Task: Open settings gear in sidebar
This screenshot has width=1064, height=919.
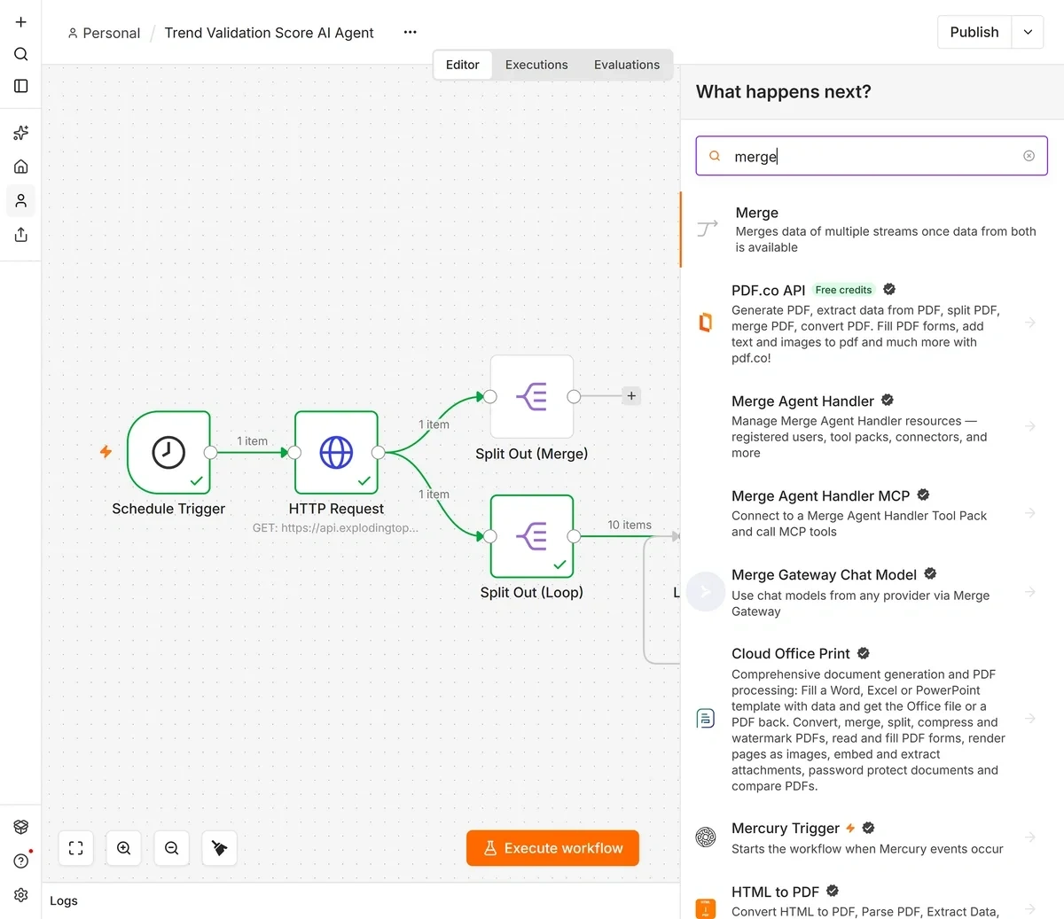Action: tap(21, 895)
